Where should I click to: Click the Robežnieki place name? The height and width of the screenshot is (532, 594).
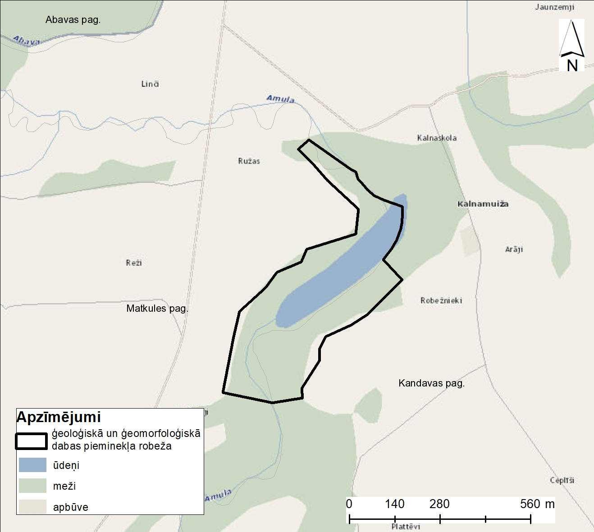point(441,300)
